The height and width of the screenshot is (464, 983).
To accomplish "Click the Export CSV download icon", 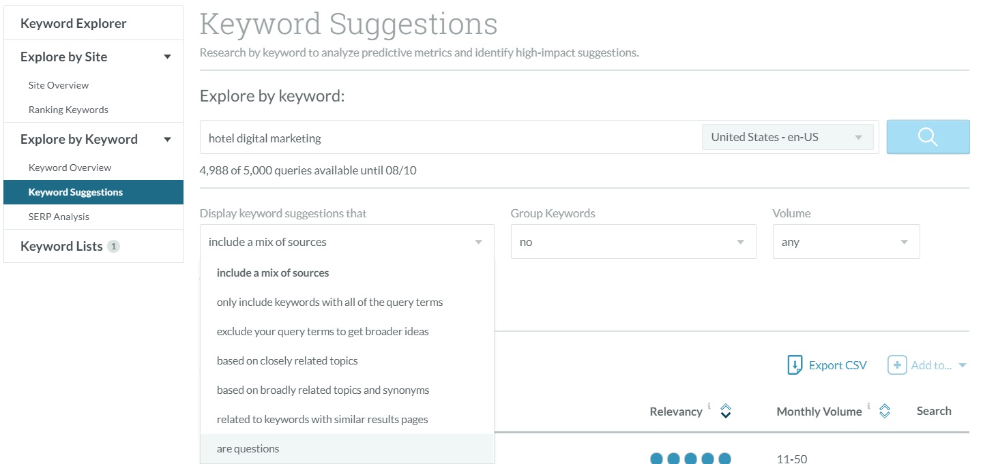I will [795, 365].
